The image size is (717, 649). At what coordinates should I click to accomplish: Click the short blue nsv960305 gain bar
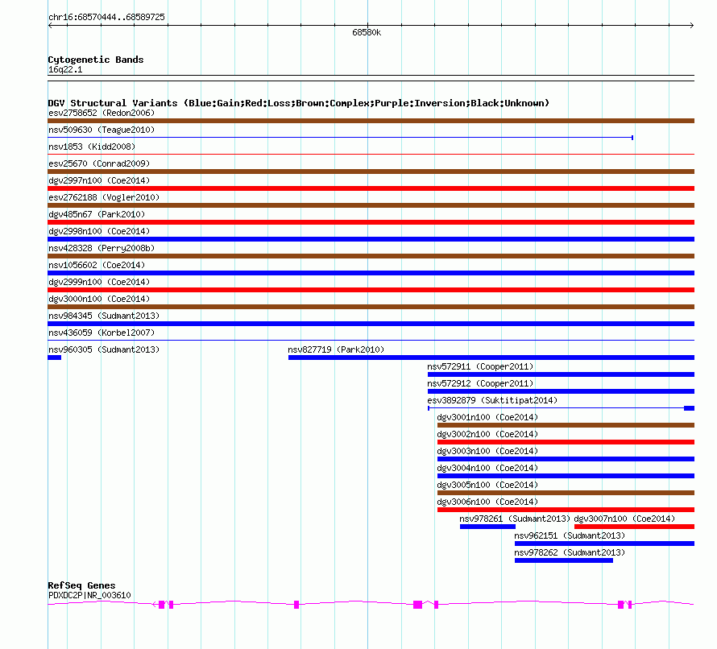click(x=55, y=358)
